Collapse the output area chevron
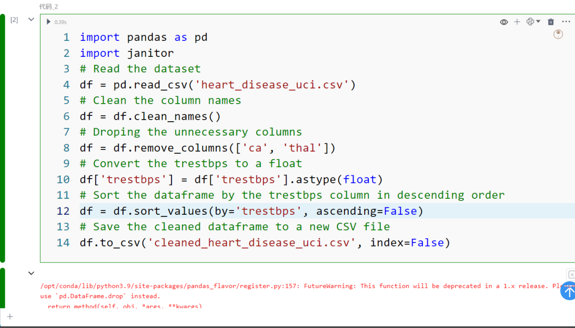Image resolution: width=575 pixels, height=328 pixels. [x=31, y=273]
